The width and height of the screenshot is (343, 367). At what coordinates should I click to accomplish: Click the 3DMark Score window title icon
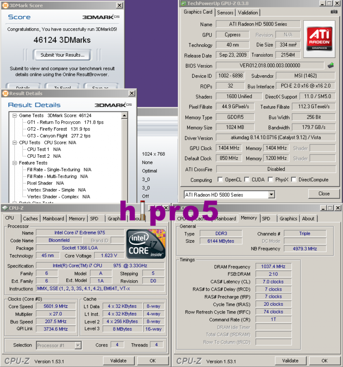click(x=5, y=5)
